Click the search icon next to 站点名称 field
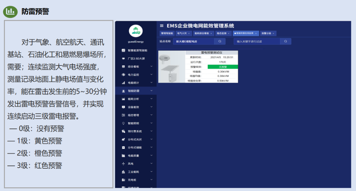Screen dimensions: 356x191 [220, 41]
